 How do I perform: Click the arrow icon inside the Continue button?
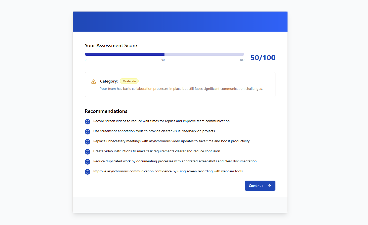tap(269, 186)
